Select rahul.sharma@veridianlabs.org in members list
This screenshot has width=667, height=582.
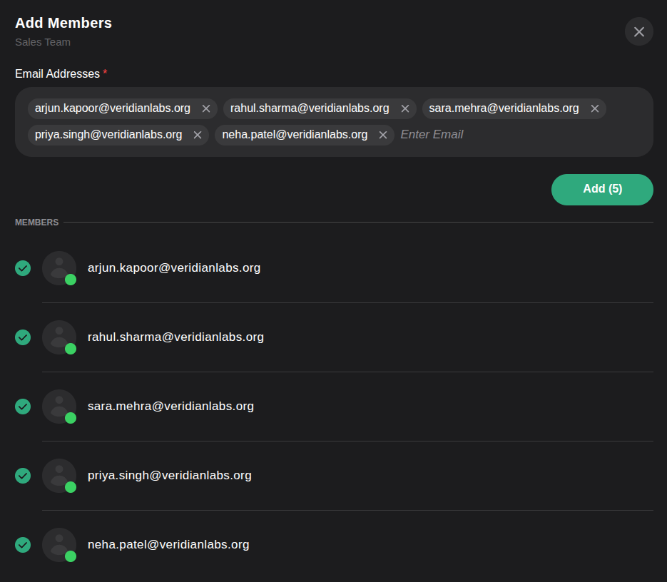(175, 337)
